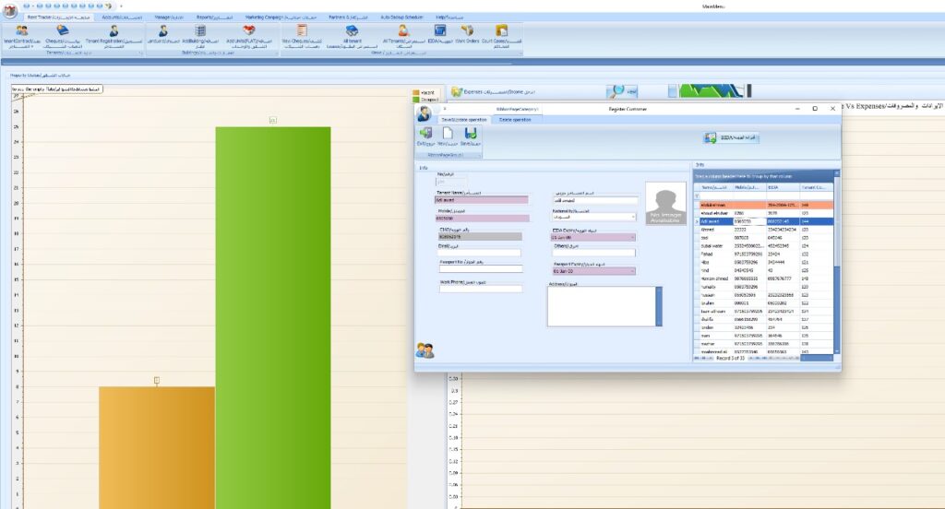Click the grid filter row funnel icon
This screenshot has width=945, height=509.
click(x=698, y=195)
